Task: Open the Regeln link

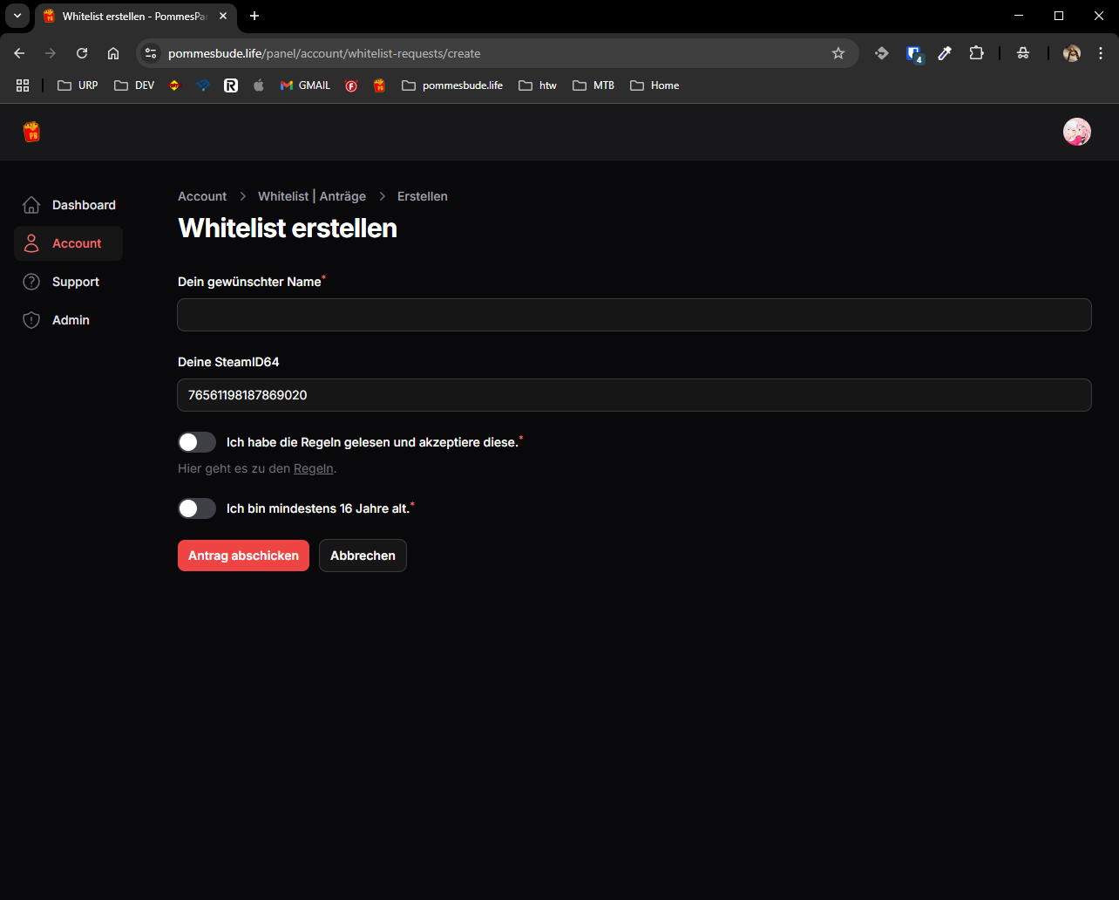Action: click(313, 468)
